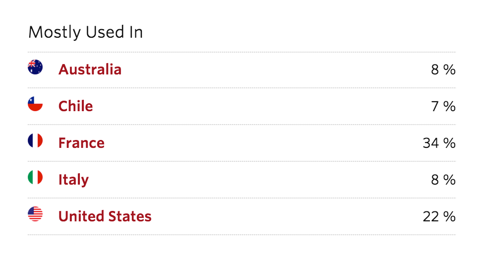The width and height of the screenshot is (484, 269).
Task: Open the Chile country link
Action: [75, 106]
